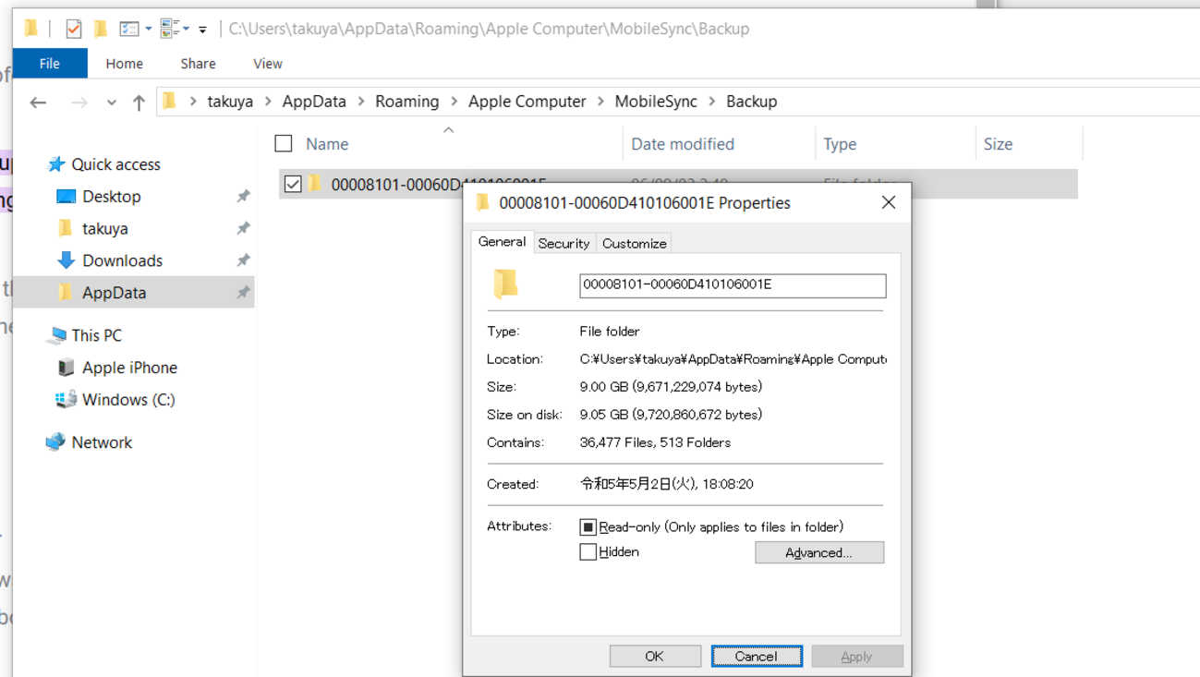Image resolution: width=1200 pixels, height=677 pixels.
Task: Jump to Roaming in the address breadcrumb
Action: click(407, 102)
